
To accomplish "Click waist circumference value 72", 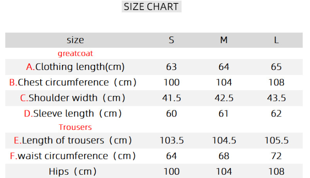I will [276, 156].
